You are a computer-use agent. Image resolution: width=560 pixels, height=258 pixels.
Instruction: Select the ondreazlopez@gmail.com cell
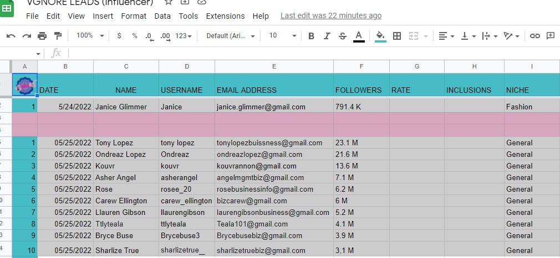point(274,155)
